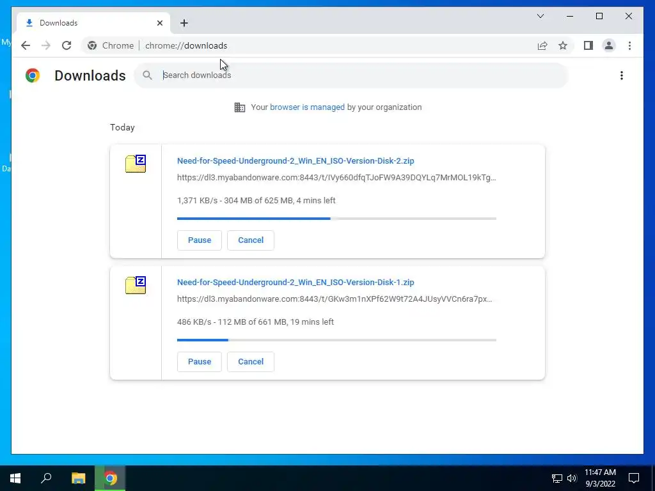Click the Chrome logo beside Downloads heading
Viewport: 655px width, 491px height.
pos(33,75)
